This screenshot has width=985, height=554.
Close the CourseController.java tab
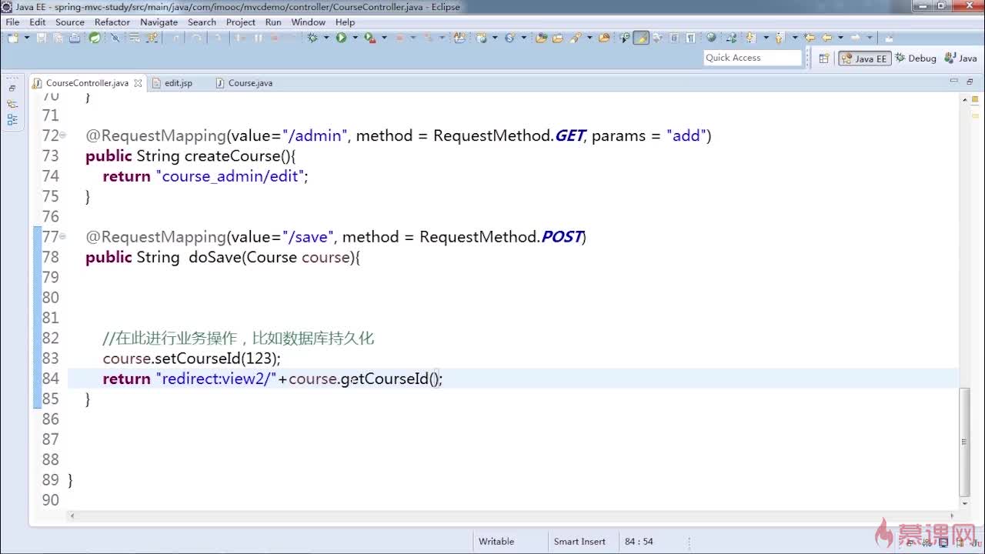pyautogui.click(x=138, y=82)
